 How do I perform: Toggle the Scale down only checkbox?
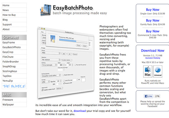coord(64,75)
